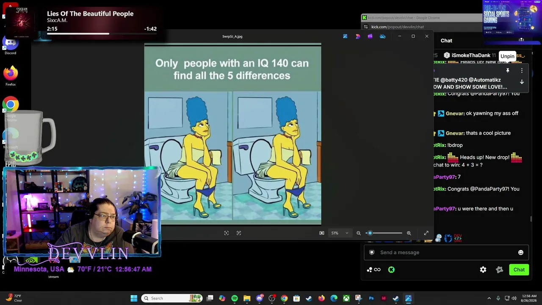This screenshot has width=542, height=305.
Task: Open channel points icon below chat input
Action: click(374, 270)
